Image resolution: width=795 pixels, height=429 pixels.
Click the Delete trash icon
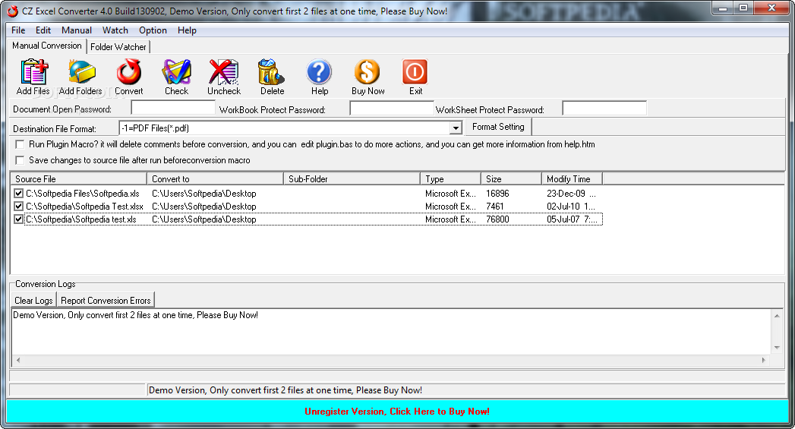271,72
